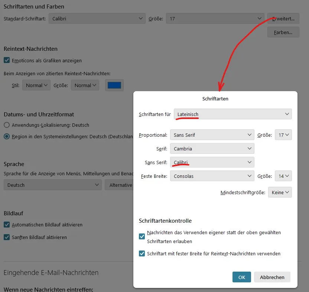Uncheck allowing messages to use own fonts
Screen dimensions: 309x292
(x=142, y=236)
